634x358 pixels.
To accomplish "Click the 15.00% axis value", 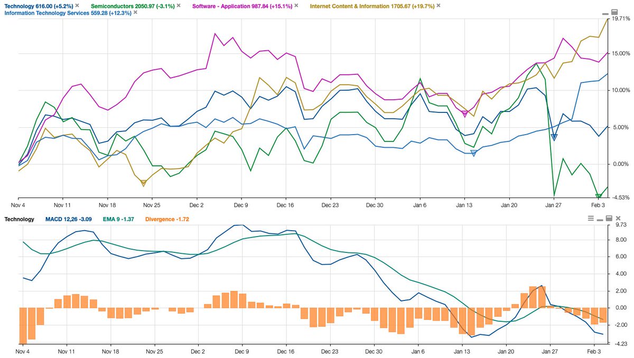I will [x=621, y=53].
